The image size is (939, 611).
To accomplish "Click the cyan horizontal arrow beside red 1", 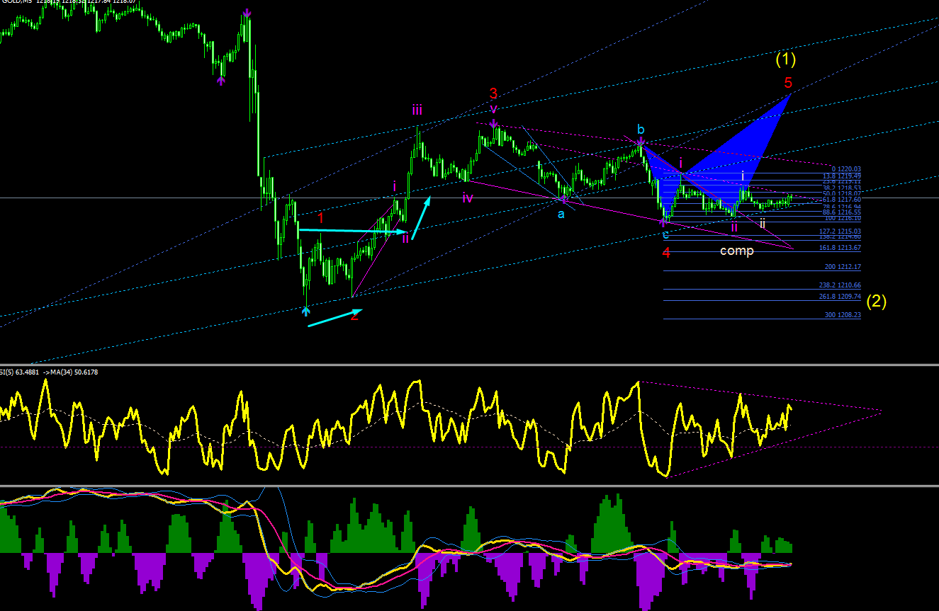I will pyautogui.click(x=353, y=230).
